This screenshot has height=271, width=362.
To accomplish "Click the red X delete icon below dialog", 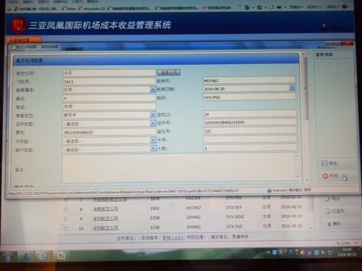I will (329, 224).
